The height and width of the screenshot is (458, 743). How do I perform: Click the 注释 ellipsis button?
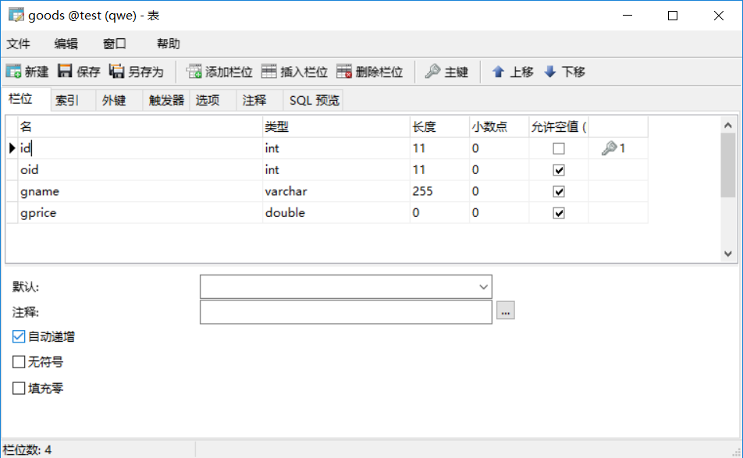click(505, 311)
